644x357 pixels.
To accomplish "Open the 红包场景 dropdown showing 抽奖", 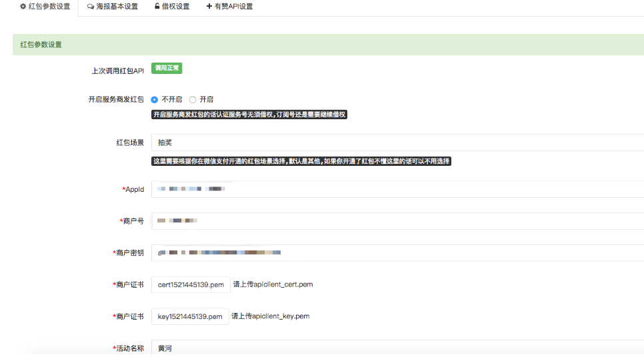I will (x=397, y=143).
